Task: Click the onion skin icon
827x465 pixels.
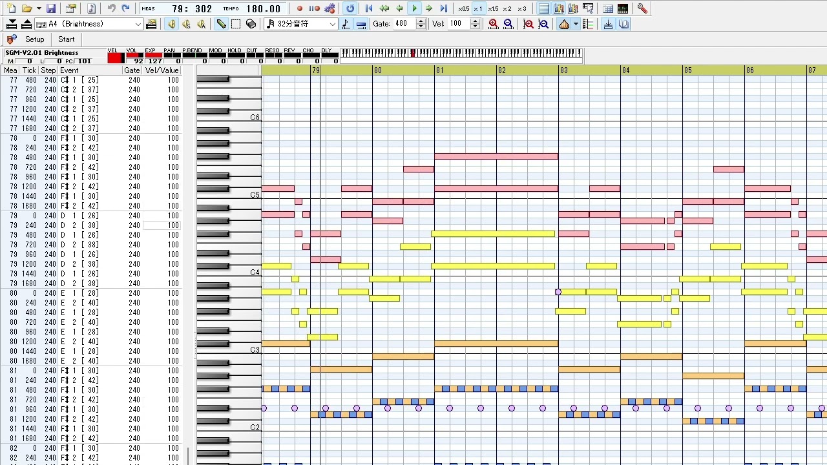Action: coord(564,24)
